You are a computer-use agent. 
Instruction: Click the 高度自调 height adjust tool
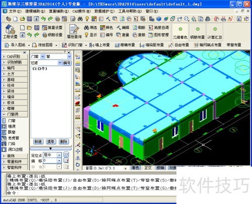(x=159, y=28)
